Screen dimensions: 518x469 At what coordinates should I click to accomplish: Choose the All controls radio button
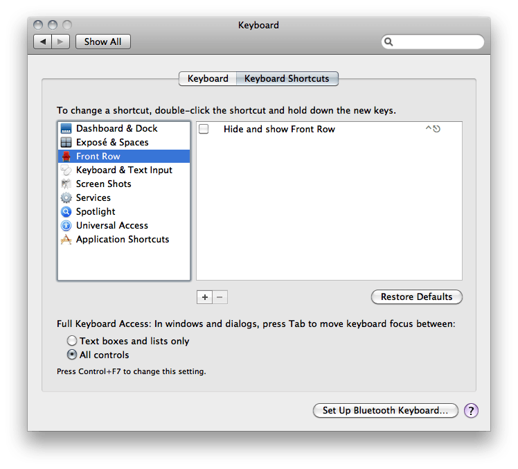pos(72,355)
